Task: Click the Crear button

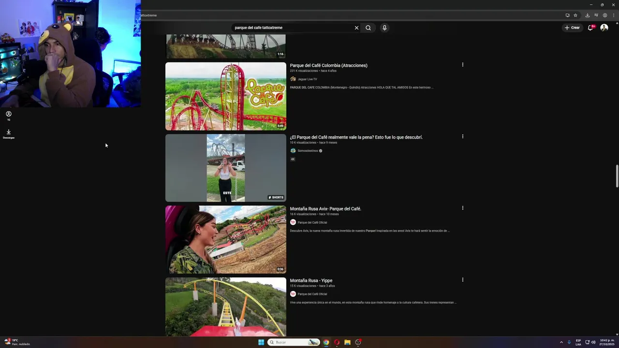Action: click(x=572, y=28)
